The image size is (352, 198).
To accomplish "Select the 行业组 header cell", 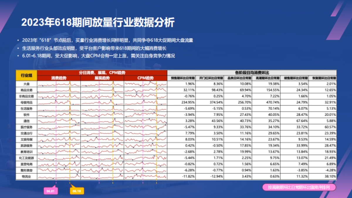I will [x=27, y=75].
